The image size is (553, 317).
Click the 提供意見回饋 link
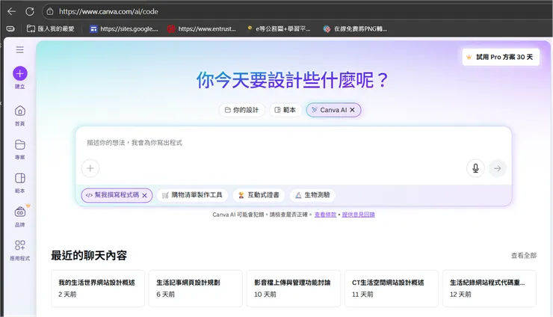pyautogui.click(x=358, y=215)
